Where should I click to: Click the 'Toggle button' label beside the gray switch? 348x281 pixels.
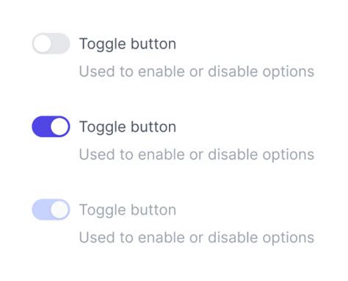pyautogui.click(x=128, y=44)
